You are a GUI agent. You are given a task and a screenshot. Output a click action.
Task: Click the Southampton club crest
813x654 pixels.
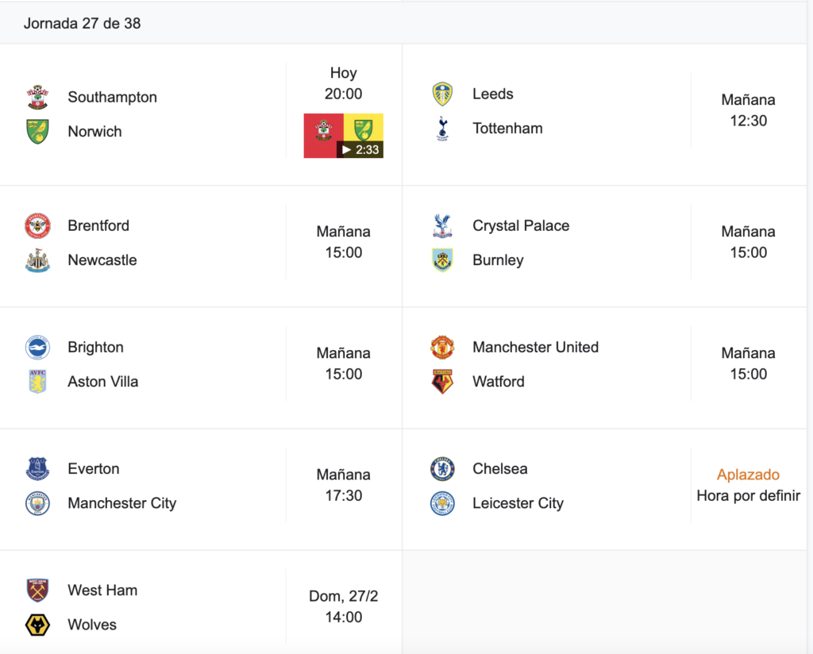pyautogui.click(x=38, y=97)
